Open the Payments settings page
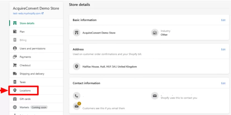Viewport: 231px width, 115px height. click(x=36, y=57)
